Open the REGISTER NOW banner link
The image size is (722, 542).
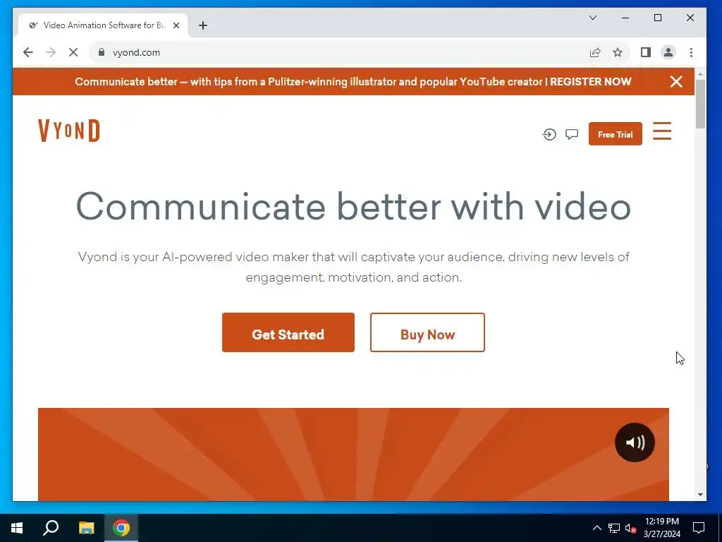pyautogui.click(x=590, y=82)
